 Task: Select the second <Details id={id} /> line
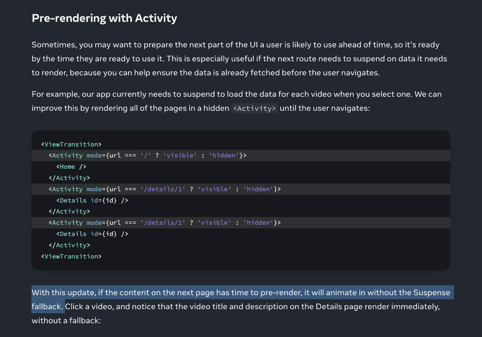pyautogui.click(x=92, y=233)
